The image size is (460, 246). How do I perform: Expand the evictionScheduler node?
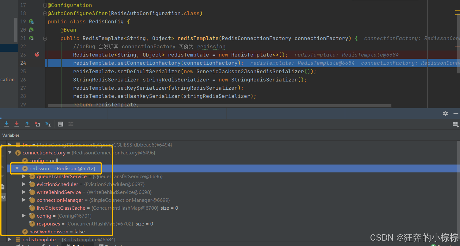[24, 184]
